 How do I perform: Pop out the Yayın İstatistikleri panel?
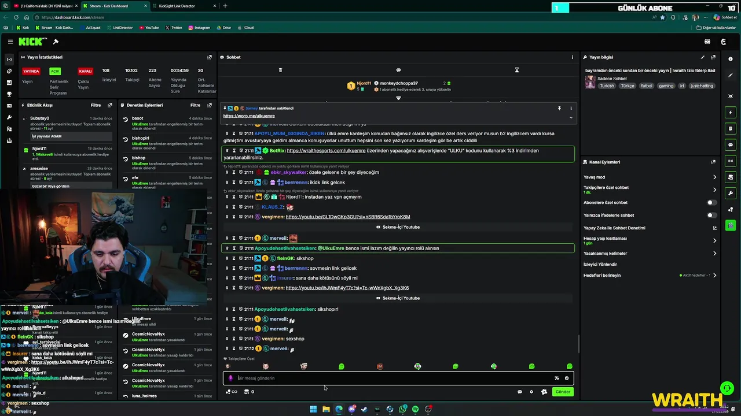pos(210,57)
